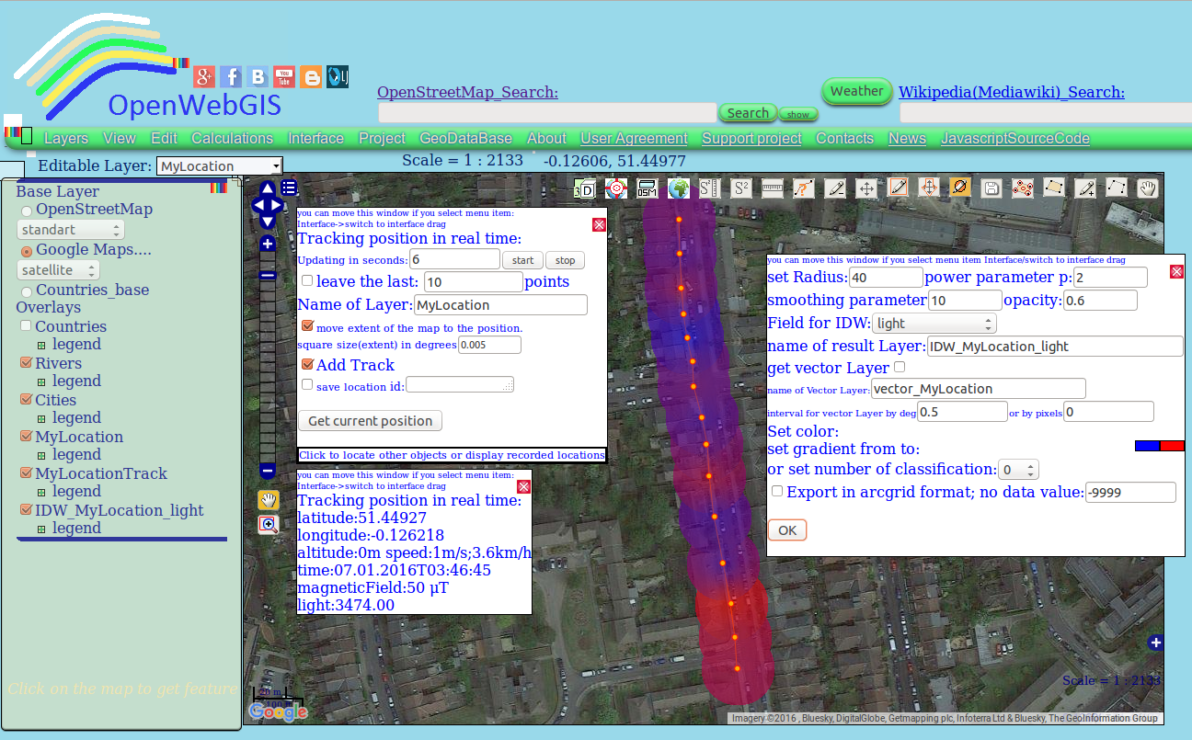Click the floppy disk save icon

point(991,188)
